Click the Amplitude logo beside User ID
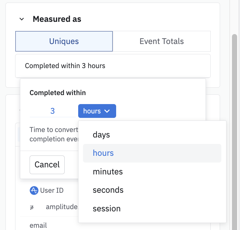Viewport: 240px width, 230px height. [34, 190]
